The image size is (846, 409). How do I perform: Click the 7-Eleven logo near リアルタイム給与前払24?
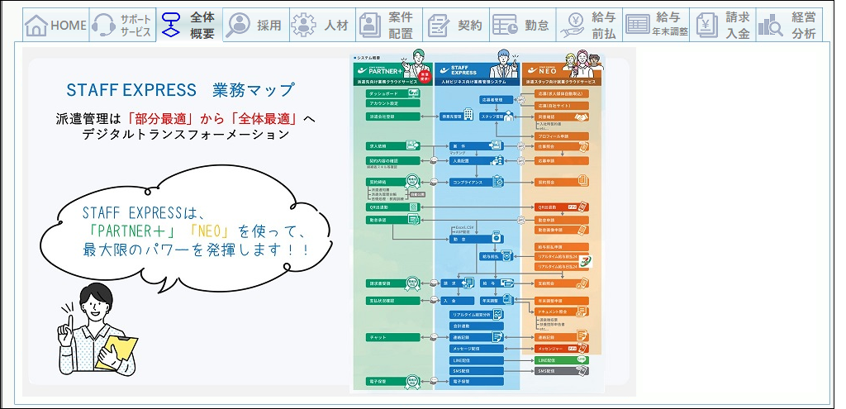click(586, 261)
